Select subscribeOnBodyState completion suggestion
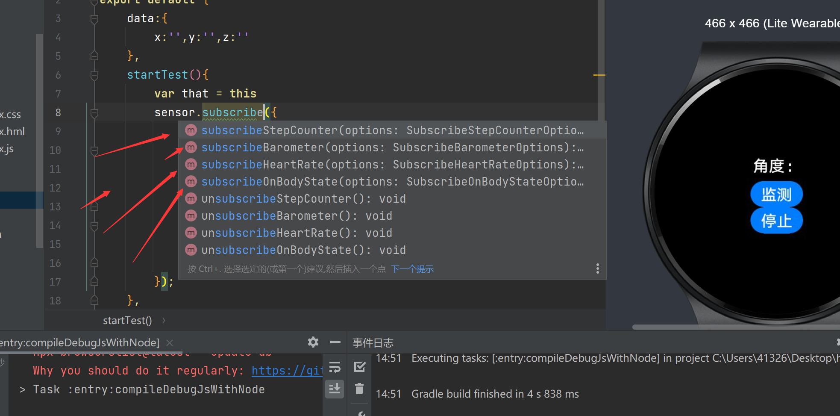This screenshot has height=416, width=840. point(392,182)
